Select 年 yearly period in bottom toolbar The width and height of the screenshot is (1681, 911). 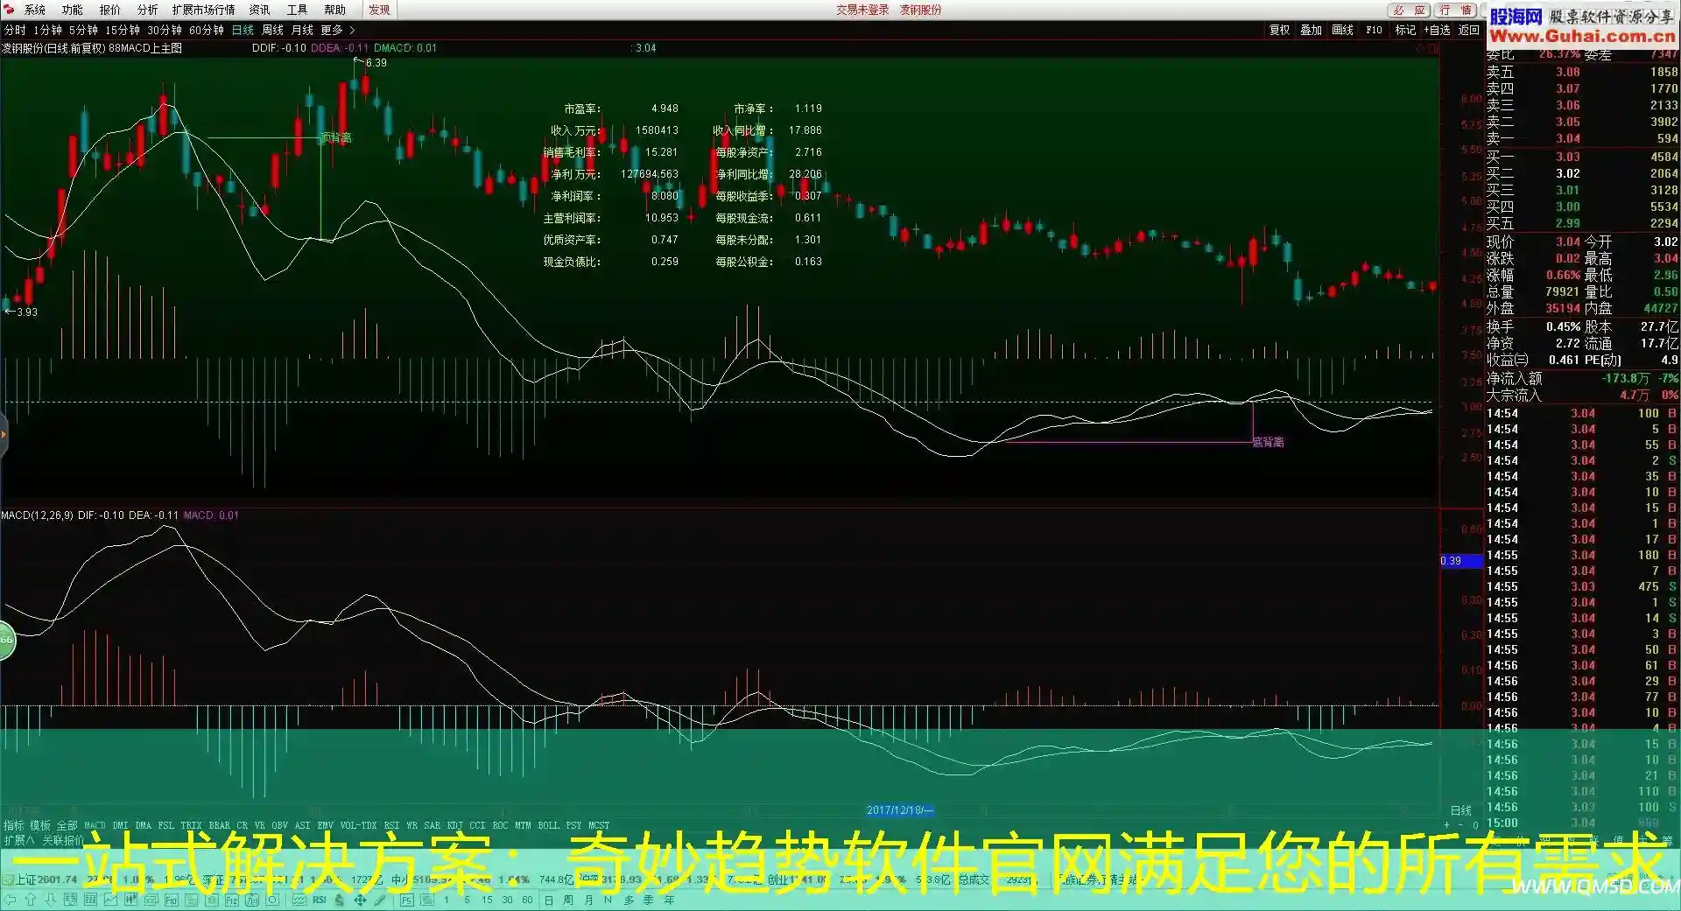pos(669,900)
